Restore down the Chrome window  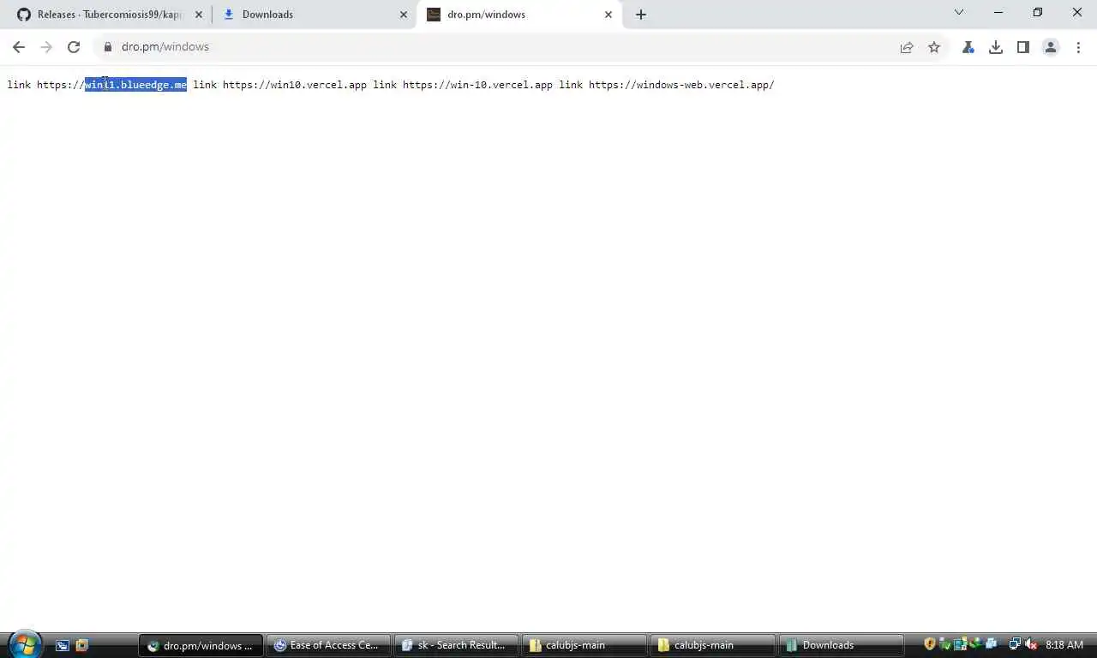(1038, 13)
